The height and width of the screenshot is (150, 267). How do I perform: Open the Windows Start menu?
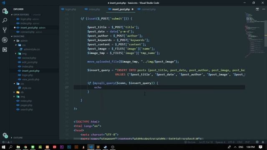pos(3,147)
